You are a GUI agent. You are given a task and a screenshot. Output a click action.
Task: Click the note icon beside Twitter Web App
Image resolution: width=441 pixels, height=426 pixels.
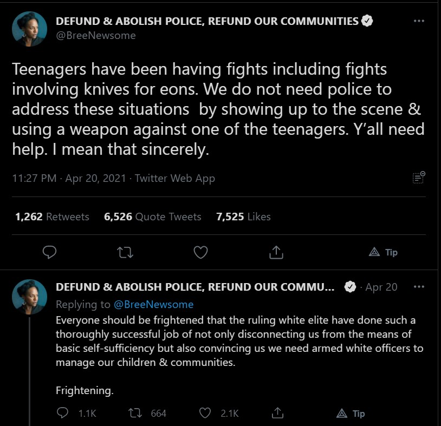419,178
